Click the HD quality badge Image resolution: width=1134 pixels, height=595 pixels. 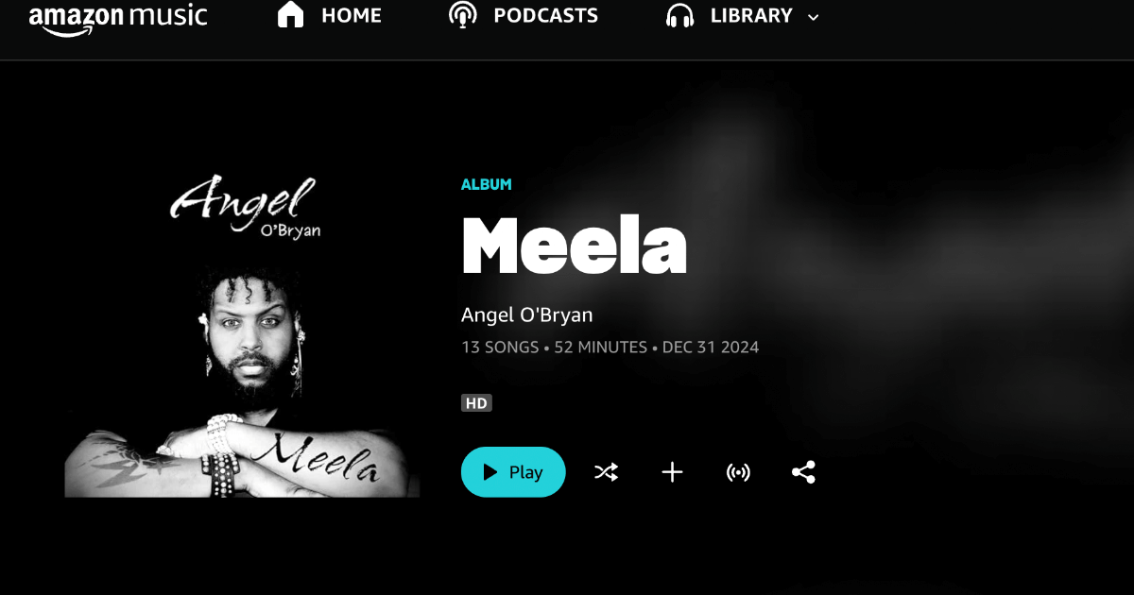click(x=476, y=403)
